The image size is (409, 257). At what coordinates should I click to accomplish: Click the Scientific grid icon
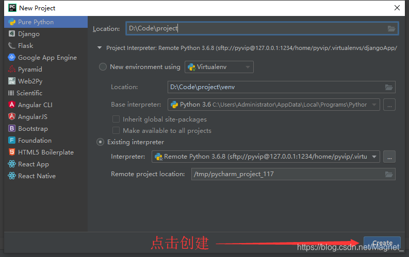[11, 93]
